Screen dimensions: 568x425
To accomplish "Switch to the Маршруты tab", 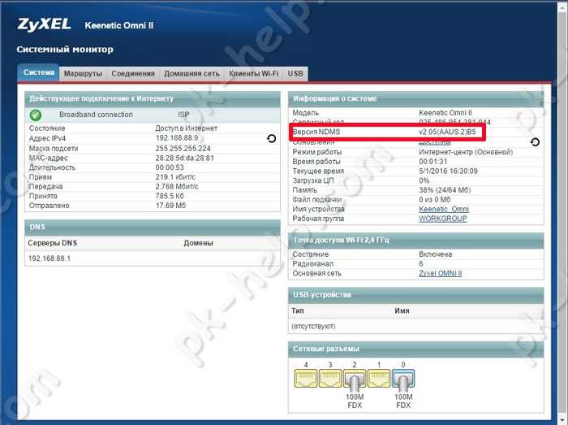I will point(83,74).
